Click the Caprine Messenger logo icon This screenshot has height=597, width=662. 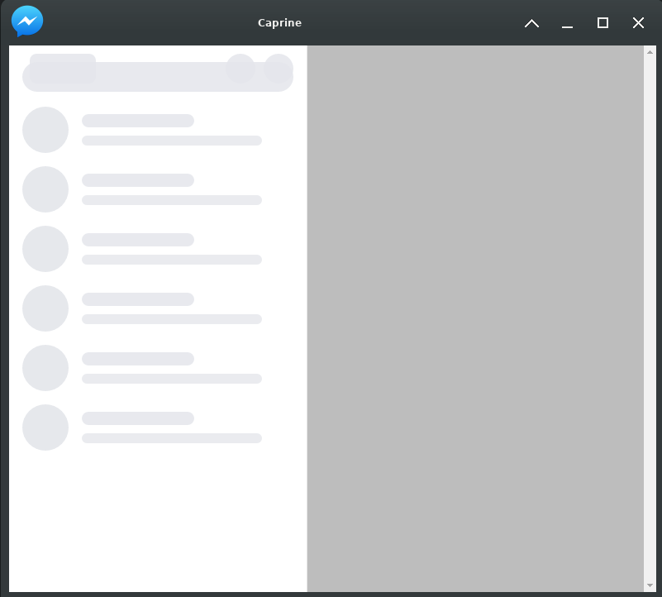click(26, 21)
